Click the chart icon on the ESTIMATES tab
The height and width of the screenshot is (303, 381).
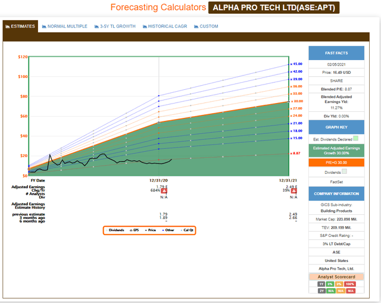[x=8, y=26]
